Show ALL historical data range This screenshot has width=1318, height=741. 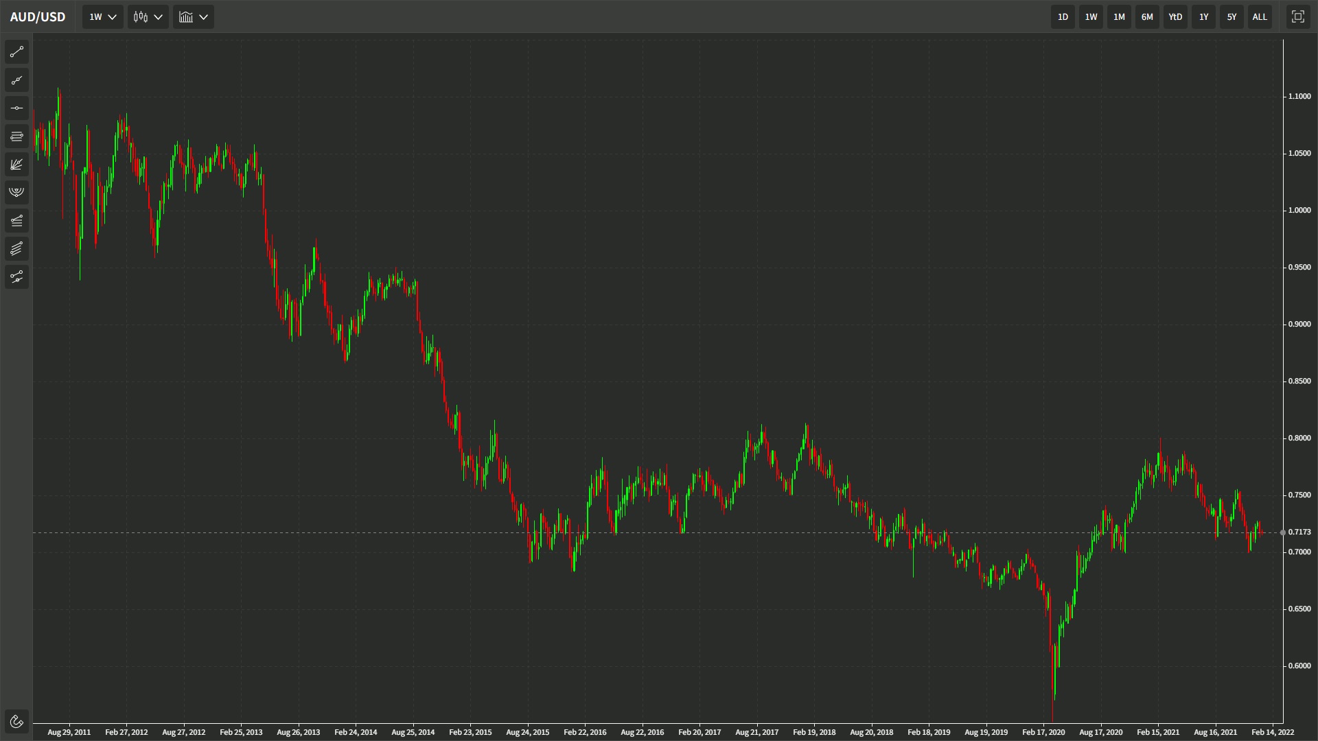tap(1260, 17)
